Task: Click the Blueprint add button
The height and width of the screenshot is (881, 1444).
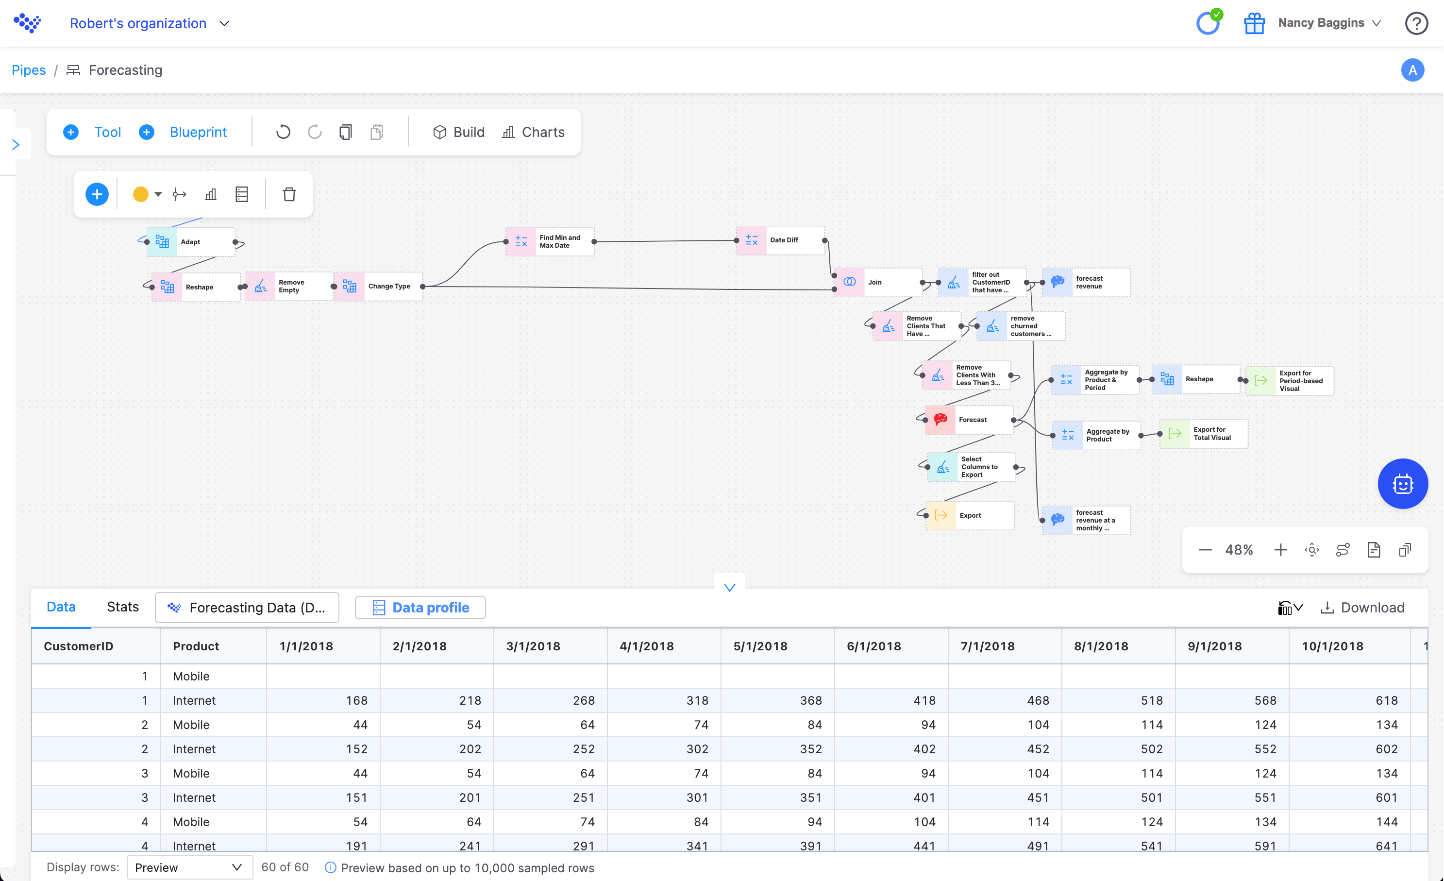Action: [x=183, y=132]
